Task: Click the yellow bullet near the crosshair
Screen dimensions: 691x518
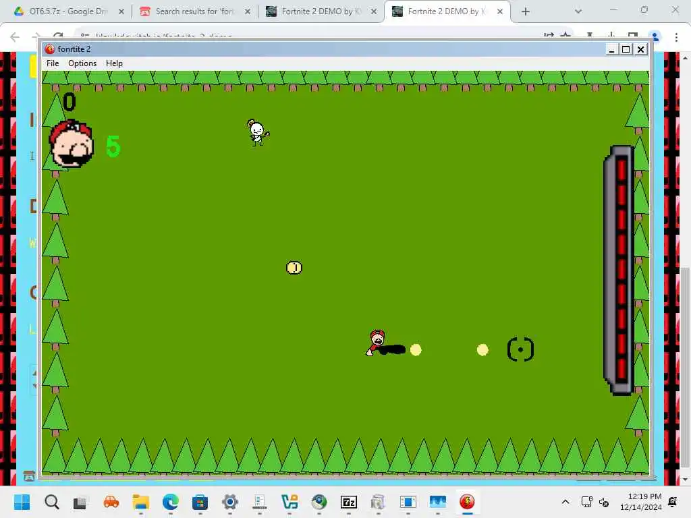Action: tap(482, 350)
